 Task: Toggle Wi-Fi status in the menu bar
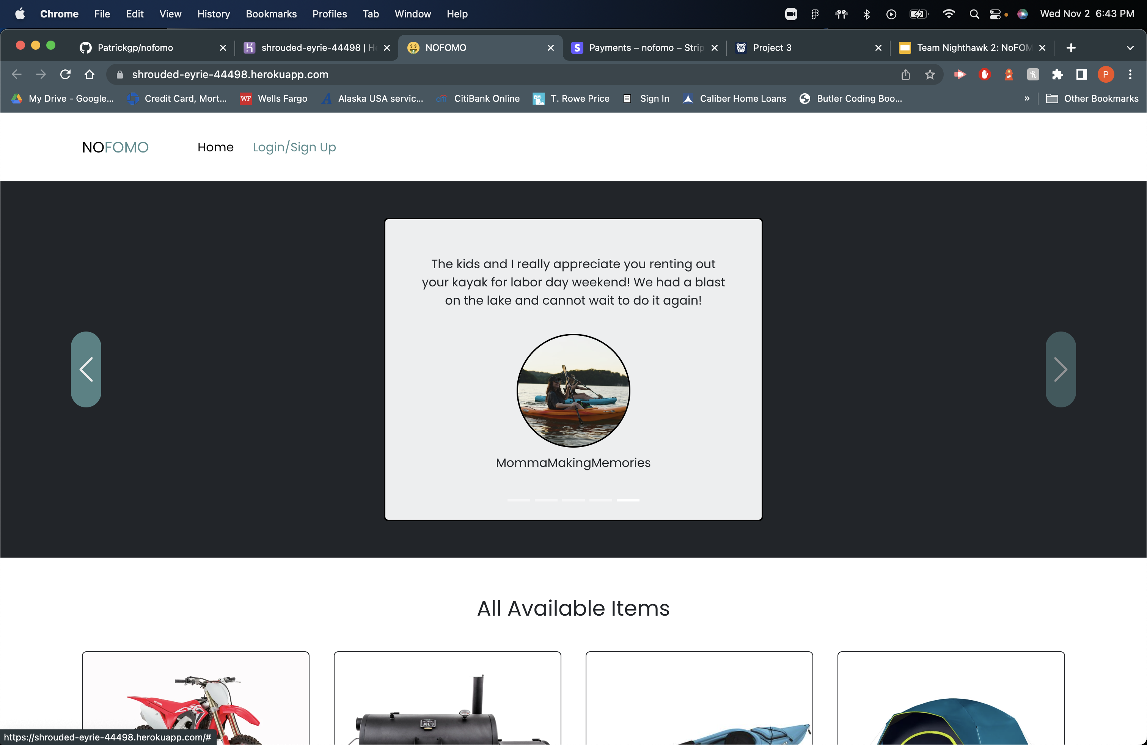949,14
